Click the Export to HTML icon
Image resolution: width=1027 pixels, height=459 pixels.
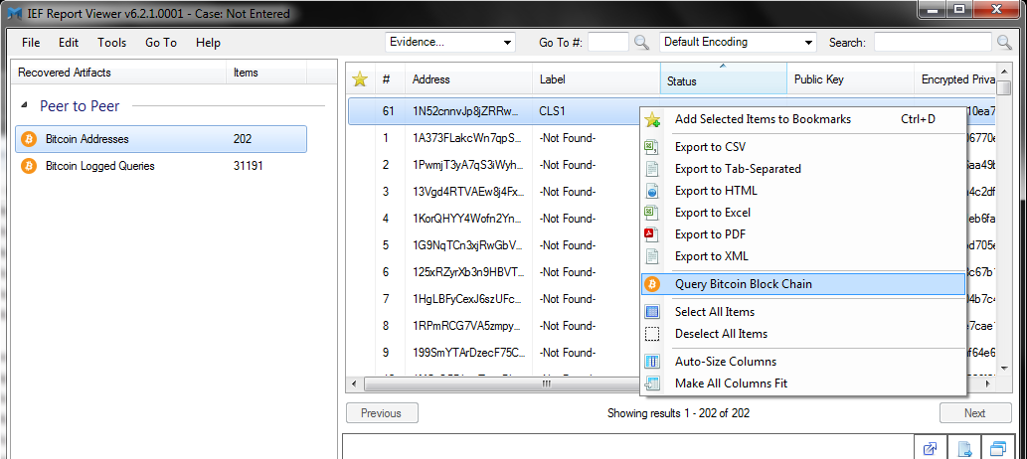(652, 191)
